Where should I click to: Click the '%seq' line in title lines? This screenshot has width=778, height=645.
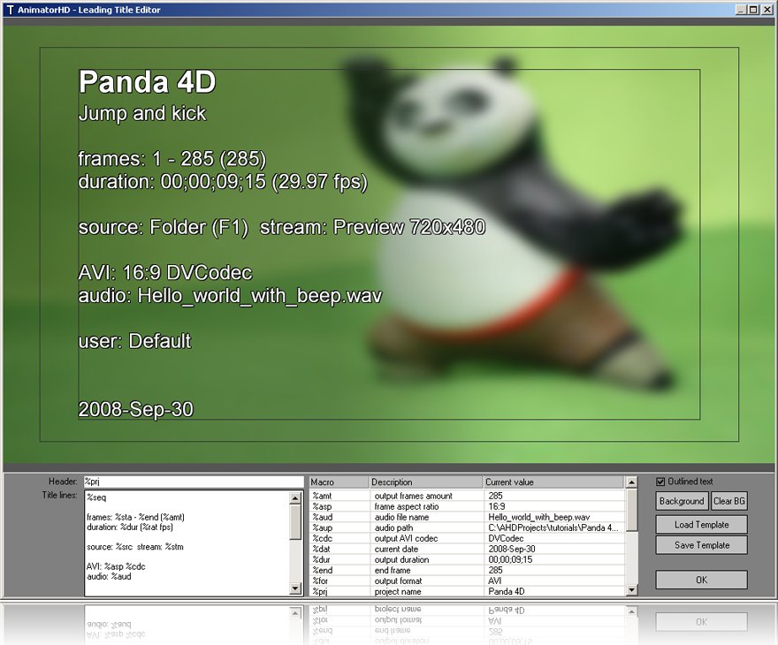tap(96, 497)
